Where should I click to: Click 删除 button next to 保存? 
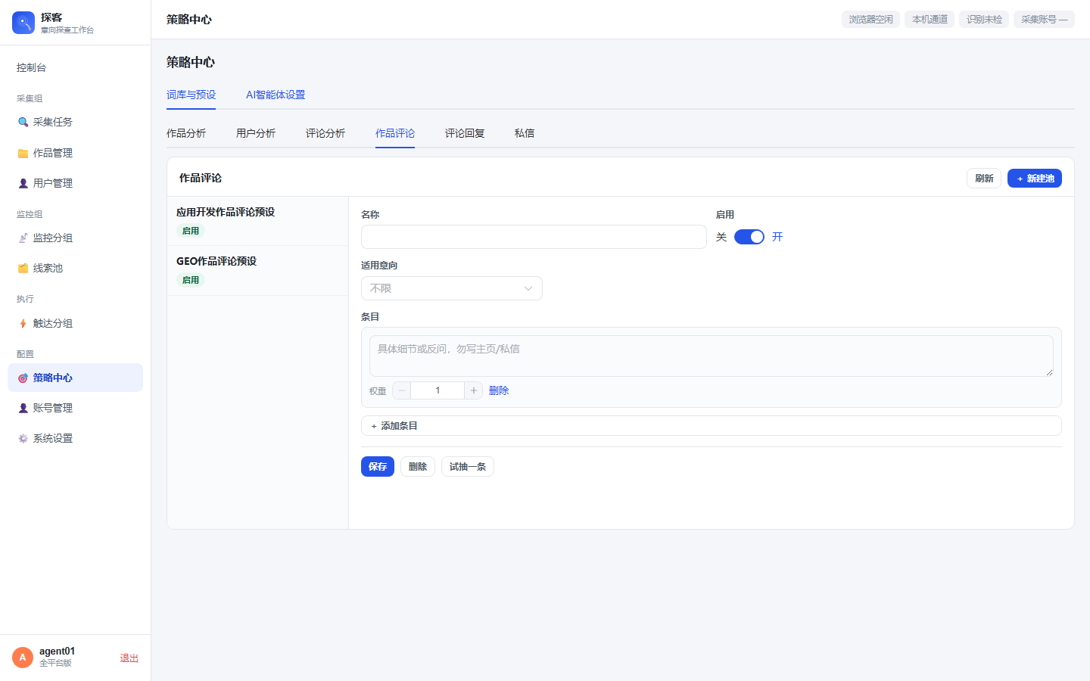click(418, 466)
